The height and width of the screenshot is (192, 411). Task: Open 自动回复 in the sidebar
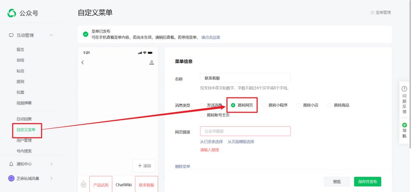tap(24, 119)
